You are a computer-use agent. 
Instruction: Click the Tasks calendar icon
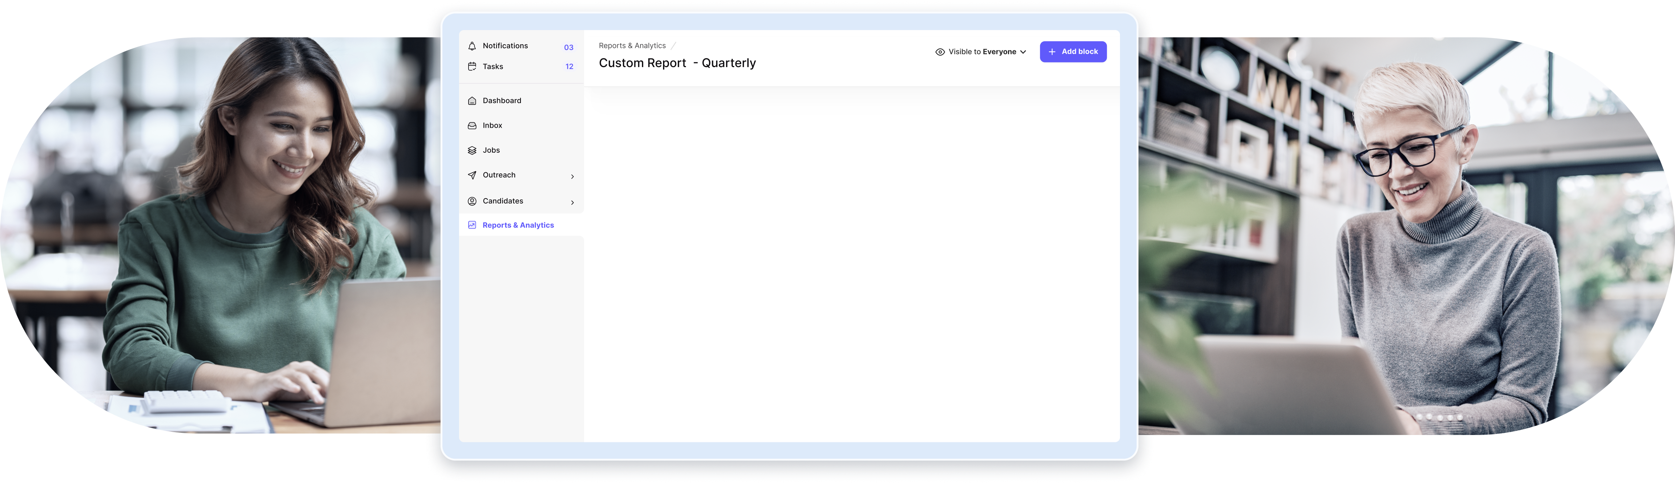[472, 66]
